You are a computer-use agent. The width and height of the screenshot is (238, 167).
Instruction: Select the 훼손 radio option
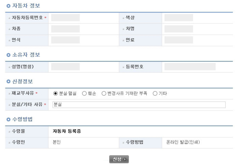click(x=84, y=94)
